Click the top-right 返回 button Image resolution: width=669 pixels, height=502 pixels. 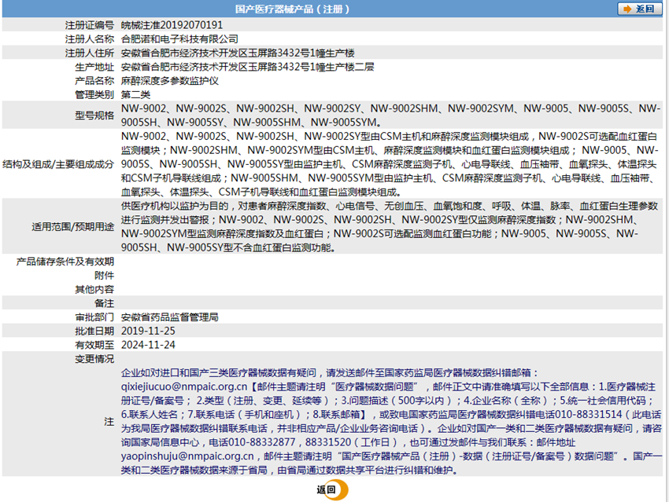(640, 9)
